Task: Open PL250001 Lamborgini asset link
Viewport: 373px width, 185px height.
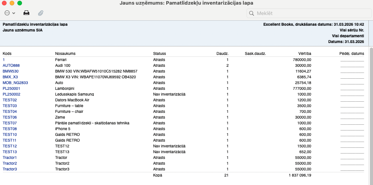Action: pos(11,89)
